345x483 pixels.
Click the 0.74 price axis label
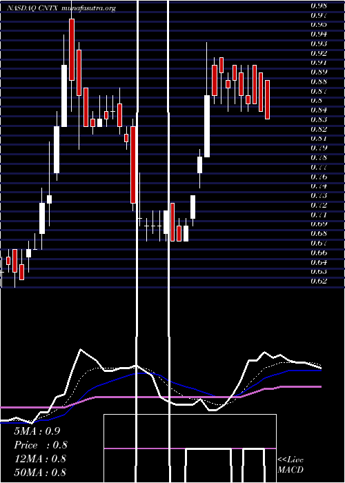coord(319,186)
